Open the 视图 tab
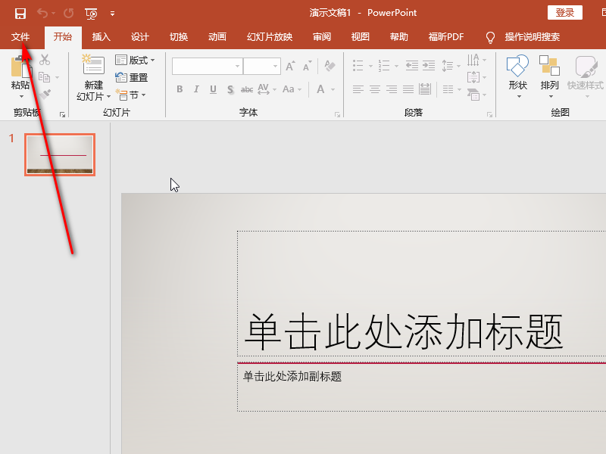Viewport: 606px width, 454px height. pyautogui.click(x=361, y=36)
